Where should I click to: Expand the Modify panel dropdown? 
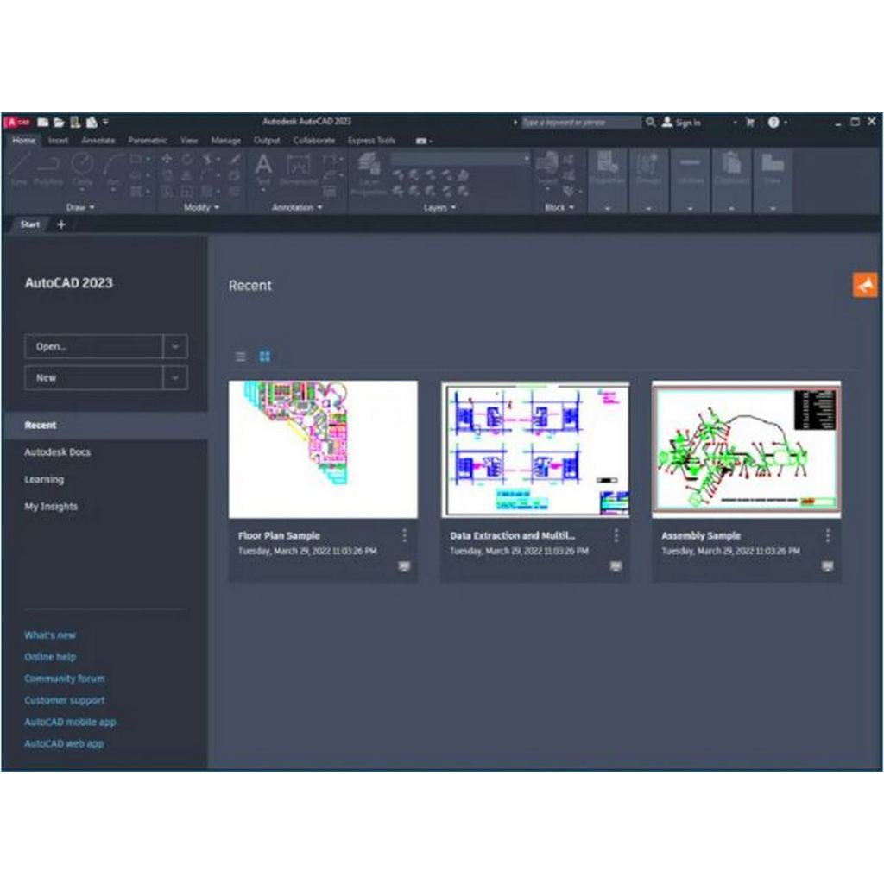(x=201, y=207)
